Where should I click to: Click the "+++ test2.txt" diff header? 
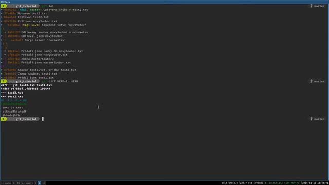(12, 97)
